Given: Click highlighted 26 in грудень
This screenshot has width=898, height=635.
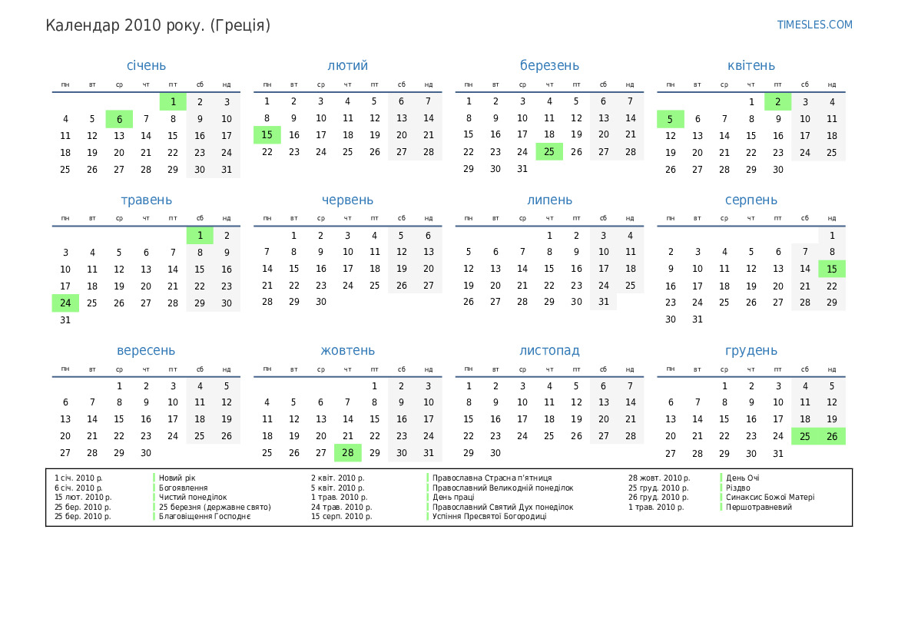Looking at the screenshot, I should (x=832, y=436).
